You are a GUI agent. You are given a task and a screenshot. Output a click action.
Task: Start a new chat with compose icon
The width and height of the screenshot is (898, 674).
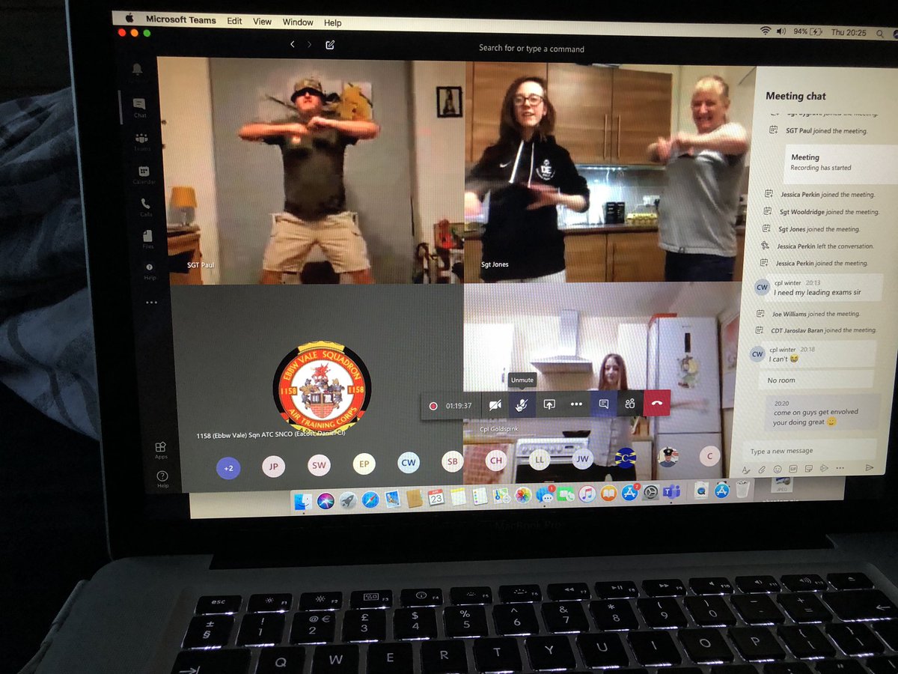tap(330, 45)
